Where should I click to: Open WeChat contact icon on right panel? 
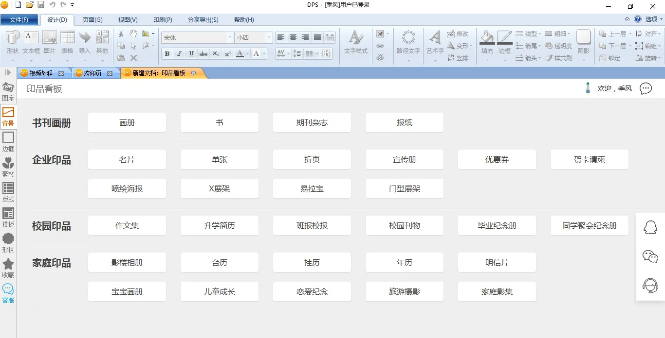[650, 256]
